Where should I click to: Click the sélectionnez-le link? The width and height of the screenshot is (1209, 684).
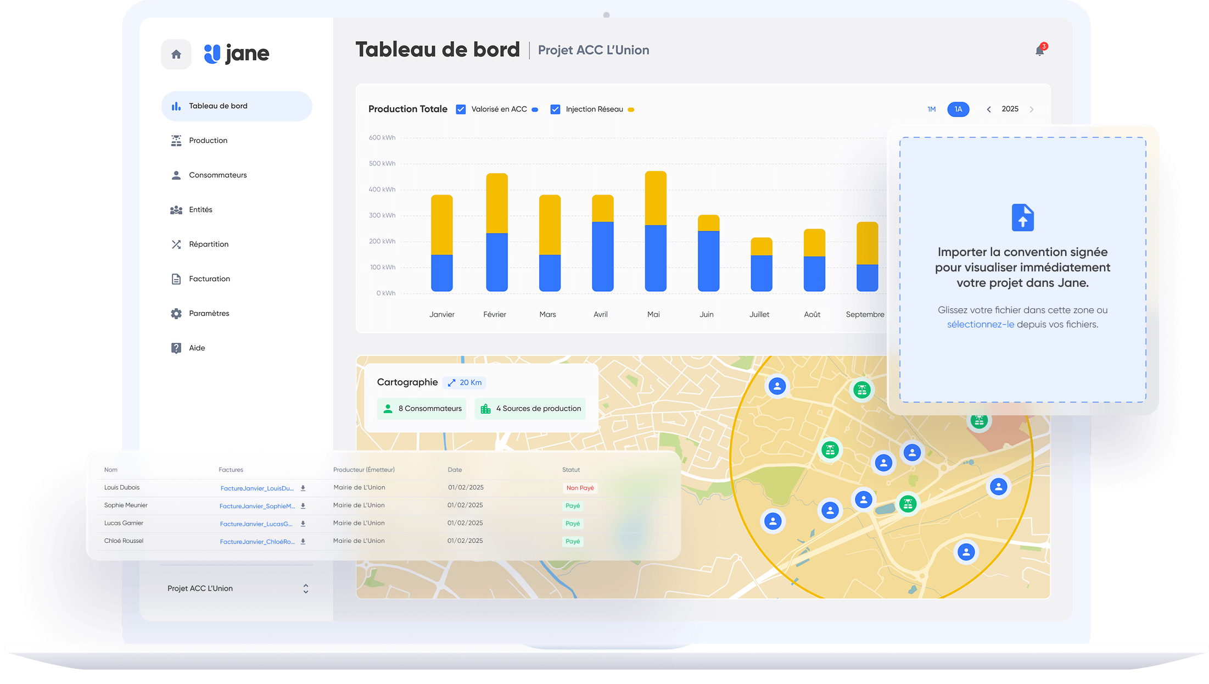(x=980, y=324)
